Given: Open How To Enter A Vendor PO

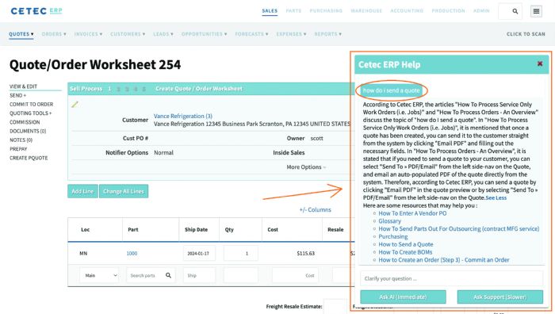Looking at the screenshot, I should (412, 213).
